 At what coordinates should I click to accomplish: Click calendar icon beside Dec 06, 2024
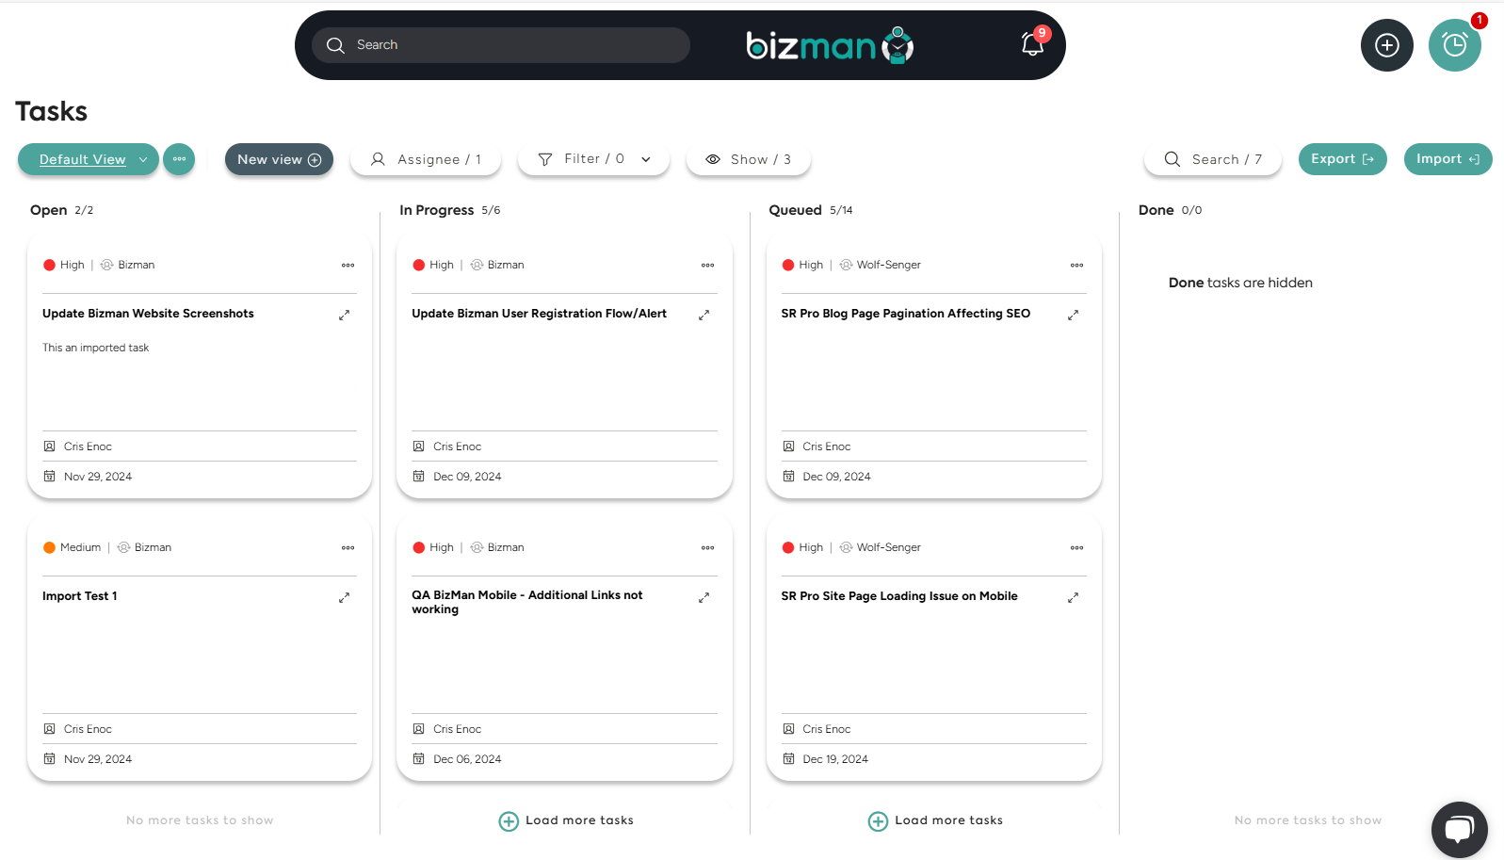[419, 759]
